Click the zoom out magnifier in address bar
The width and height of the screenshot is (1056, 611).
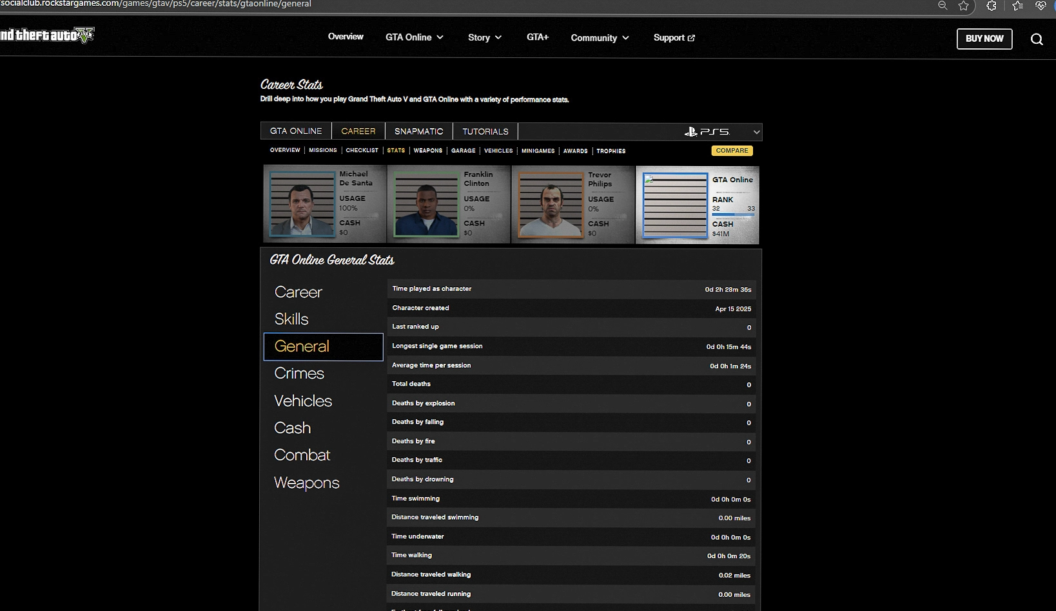tap(942, 6)
